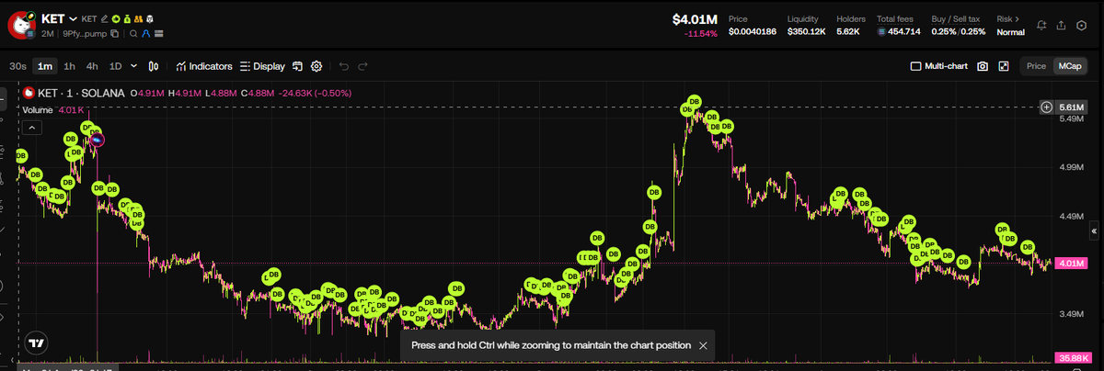Dismiss the Ctrl zoom hint message
Viewport: 1104px width, 371px height.
coord(703,345)
